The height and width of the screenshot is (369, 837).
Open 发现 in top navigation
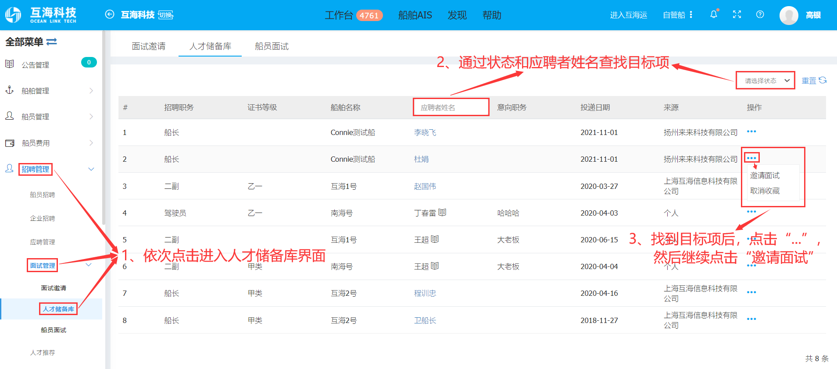click(x=457, y=15)
